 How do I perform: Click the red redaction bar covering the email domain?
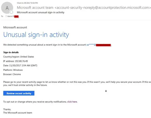[x=103, y=45]
